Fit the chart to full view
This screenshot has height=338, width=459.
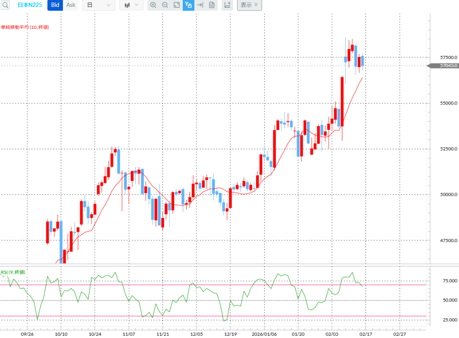click(177, 5)
